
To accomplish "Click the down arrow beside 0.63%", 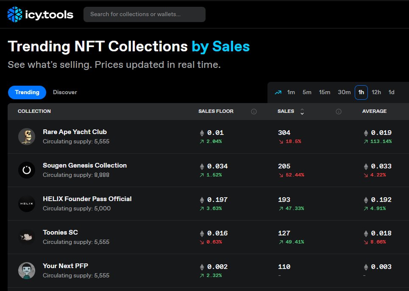I will (202, 242).
